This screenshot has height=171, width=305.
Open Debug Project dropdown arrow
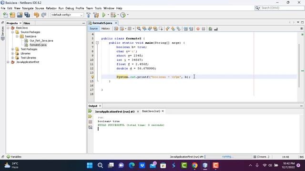(118, 15)
